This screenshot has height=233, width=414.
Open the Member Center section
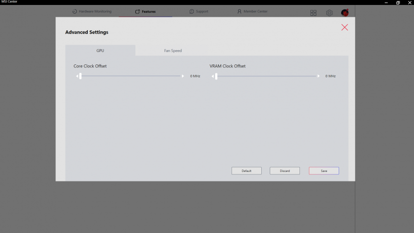point(252,11)
